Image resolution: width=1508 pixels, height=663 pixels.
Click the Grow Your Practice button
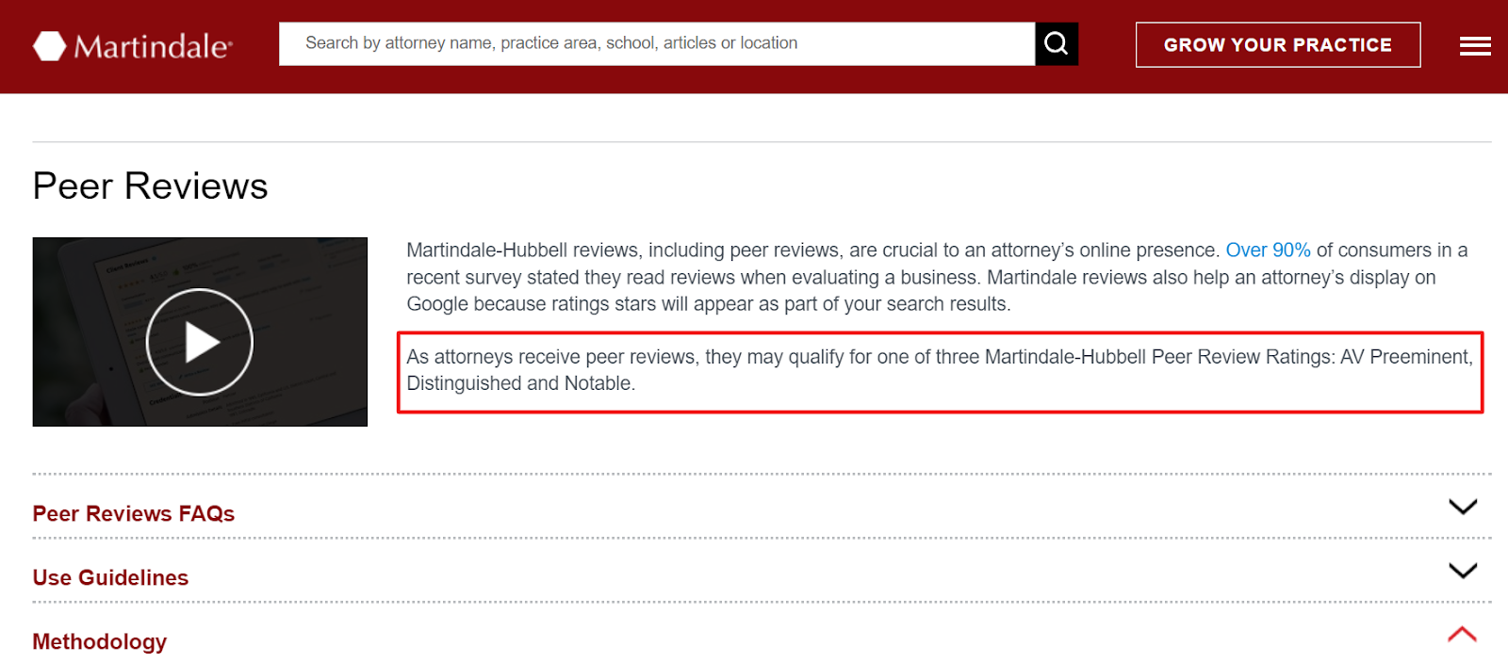[1278, 45]
